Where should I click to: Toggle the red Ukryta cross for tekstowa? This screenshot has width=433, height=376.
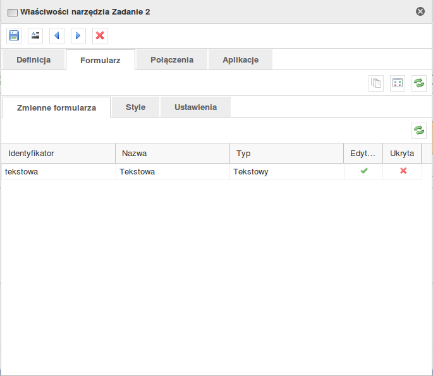point(403,171)
